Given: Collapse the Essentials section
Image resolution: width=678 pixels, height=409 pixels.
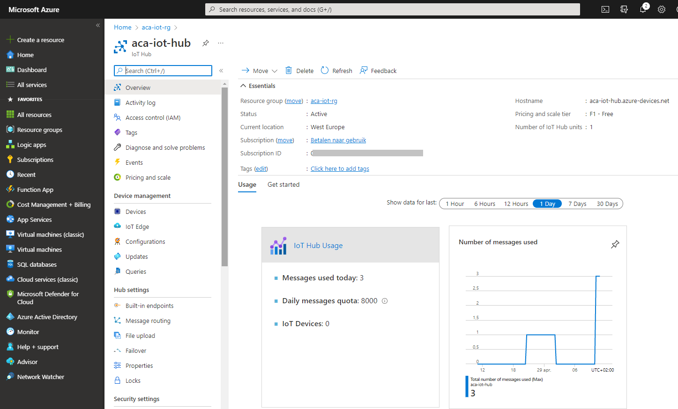Looking at the screenshot, I should pyautogui.click(x=257, y=85).
